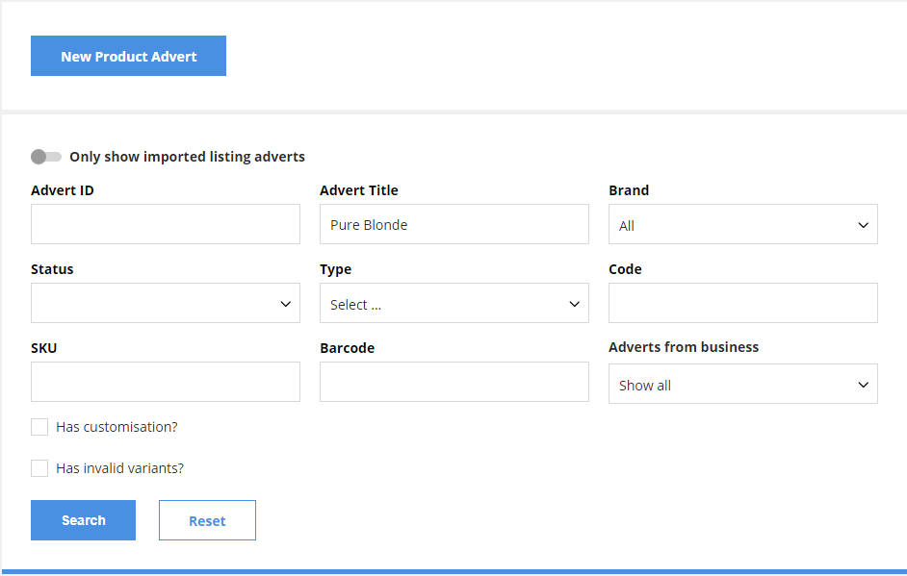The width and height of the screenshot is (907, 576).
Task: Tick the Has customisation checkbox
Action: pyautogui.click(x=39, y=427)
